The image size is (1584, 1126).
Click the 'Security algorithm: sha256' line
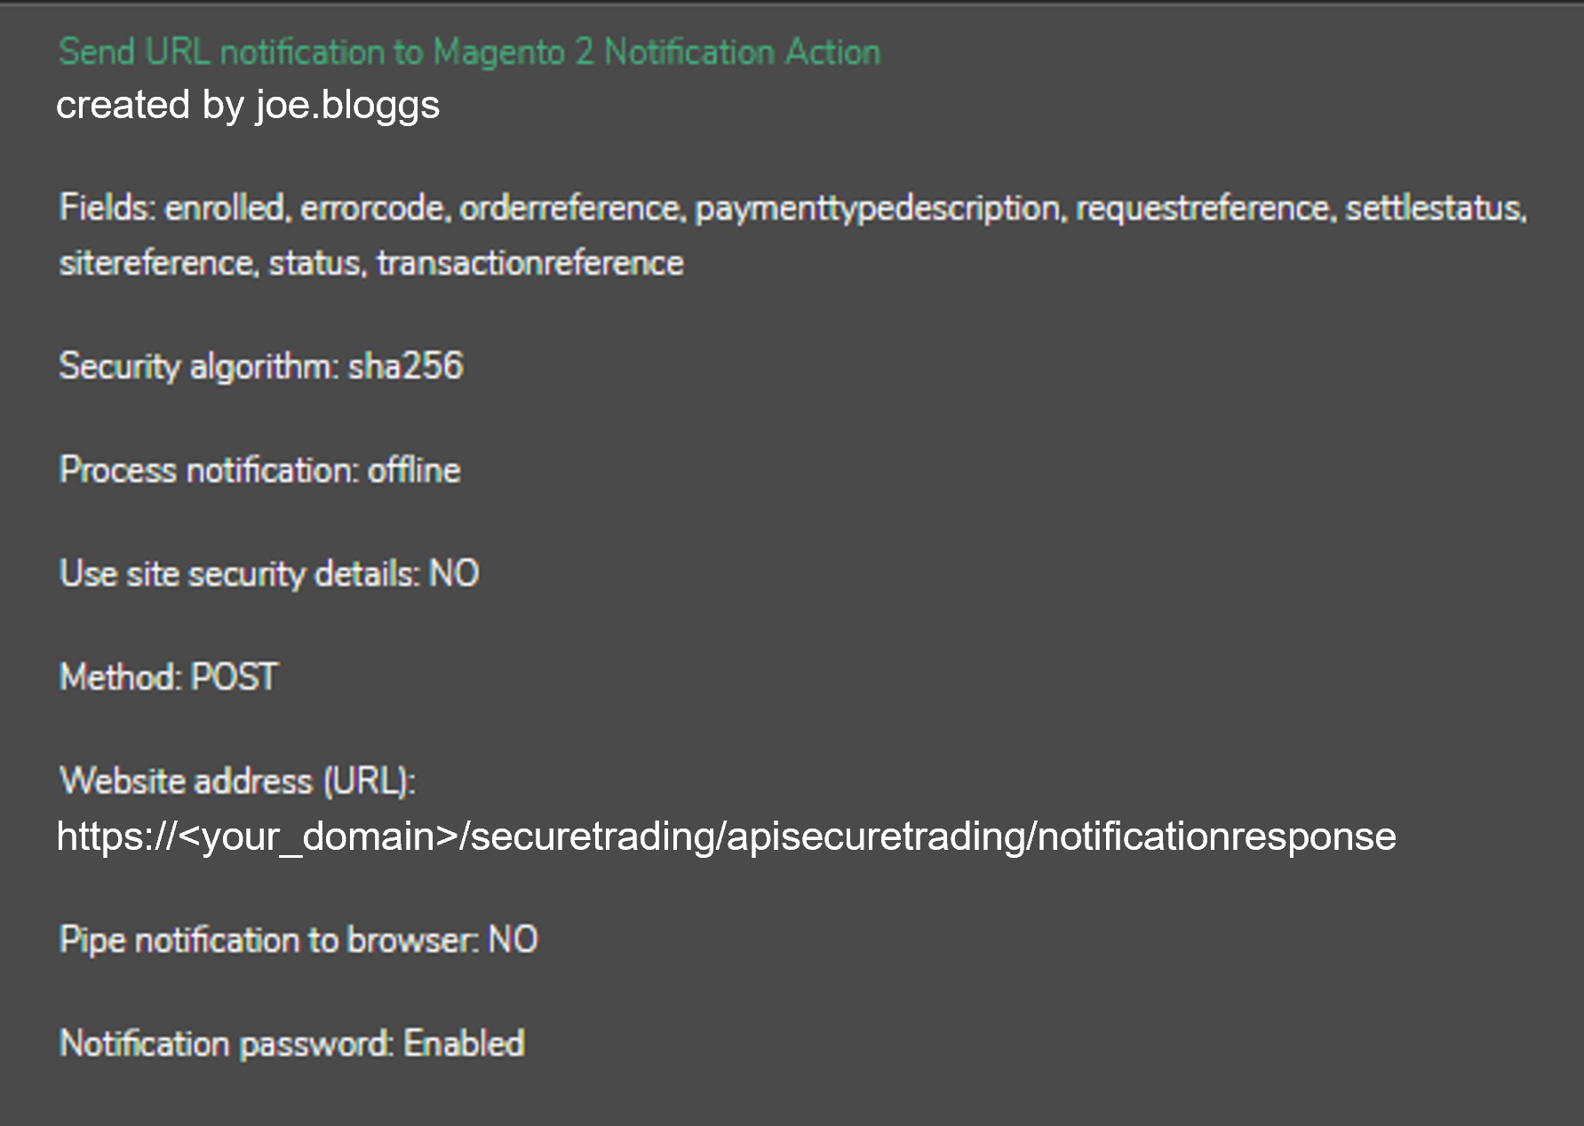[261, 367]
